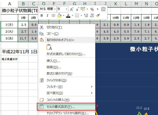Select column K header

(x=116, y=4)
